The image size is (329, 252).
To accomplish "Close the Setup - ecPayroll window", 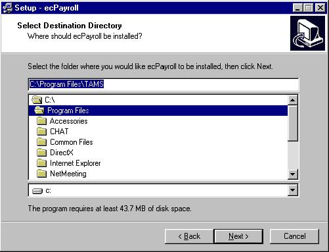I will 320,8.
